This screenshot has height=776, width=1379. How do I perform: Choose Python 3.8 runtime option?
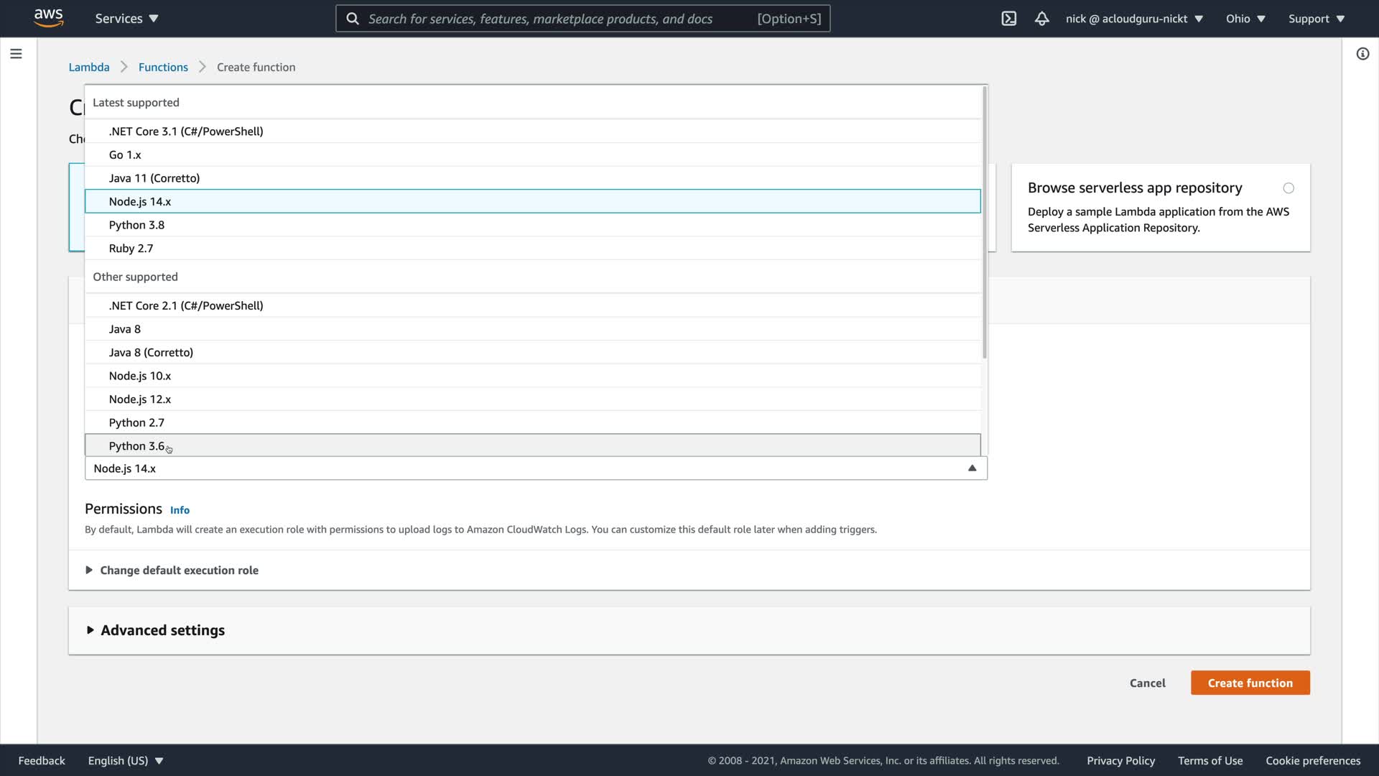[x=136, y=225]
